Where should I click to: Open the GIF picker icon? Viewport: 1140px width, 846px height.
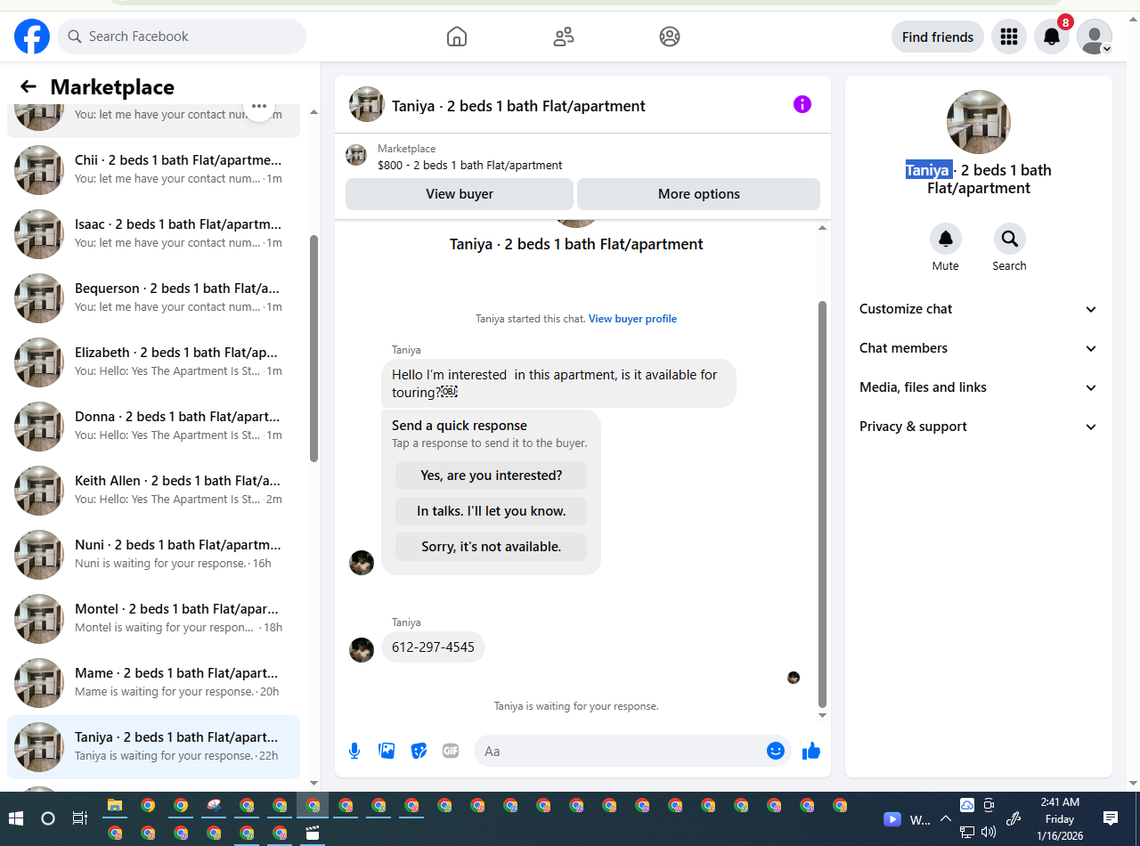pos(451,751)
